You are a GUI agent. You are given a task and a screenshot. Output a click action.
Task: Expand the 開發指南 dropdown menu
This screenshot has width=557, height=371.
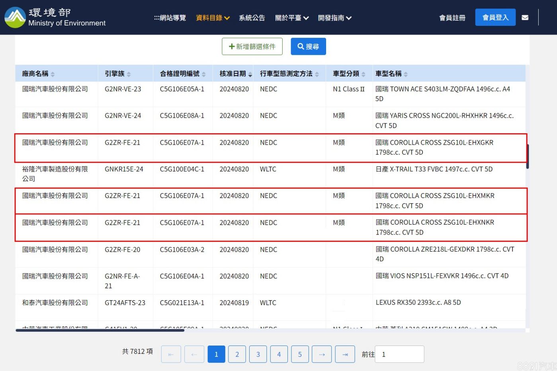(334, 18)
